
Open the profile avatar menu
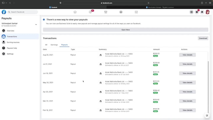208,12
